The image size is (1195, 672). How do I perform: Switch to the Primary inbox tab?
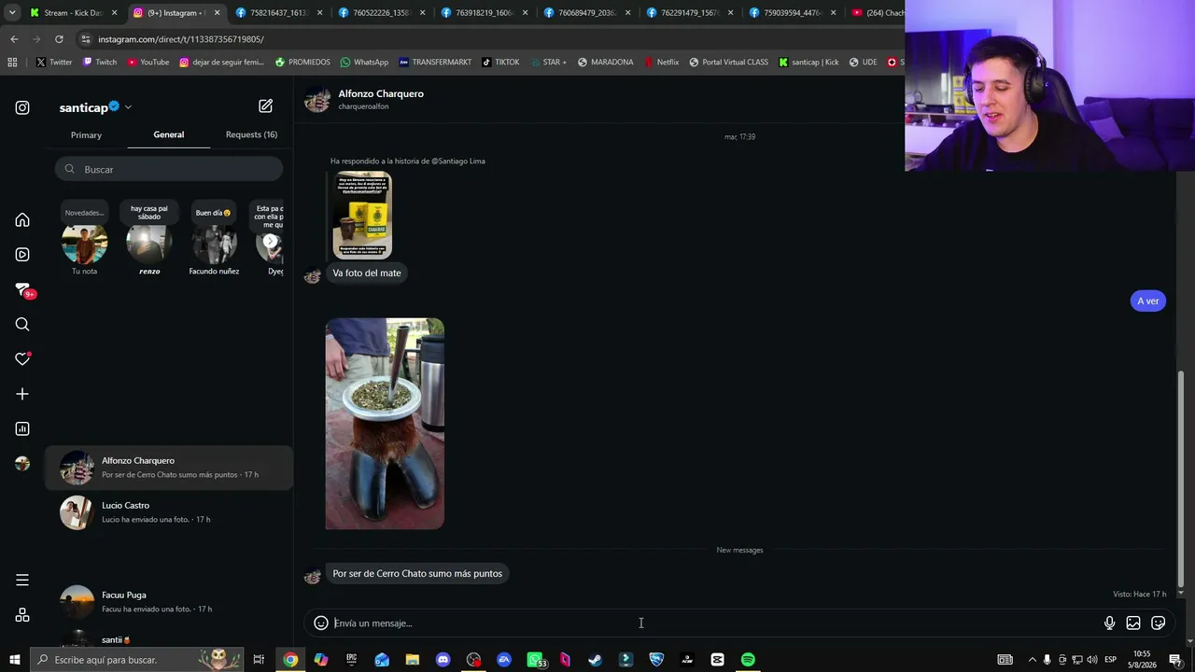pos(86,135)
